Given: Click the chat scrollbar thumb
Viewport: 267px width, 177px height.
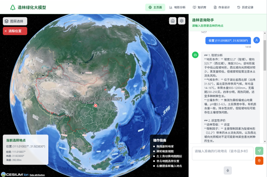Looking at the screenshot, I should coord(265,55).
